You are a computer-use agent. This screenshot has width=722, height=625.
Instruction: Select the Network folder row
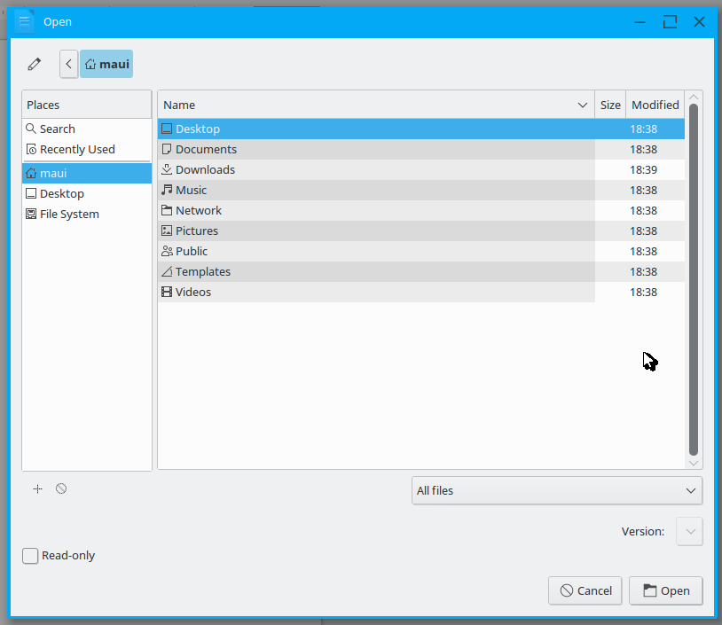coord(421,210)
